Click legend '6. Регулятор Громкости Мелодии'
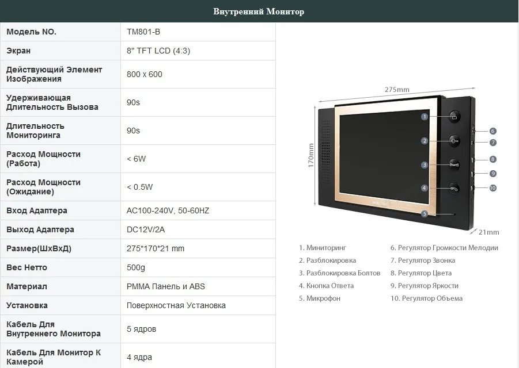This screenshot has height=368, width=519. tap(444, 248)
